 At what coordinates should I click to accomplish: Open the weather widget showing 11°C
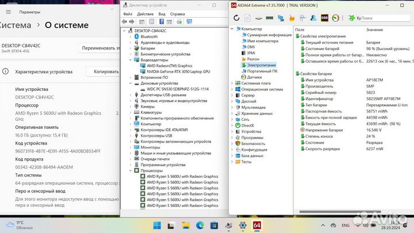[x=19, y=225]
